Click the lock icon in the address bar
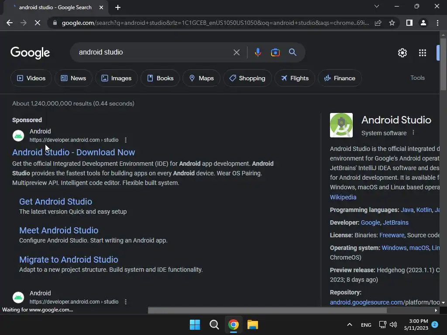Screen dimensions: 447x335 (55, 23)
